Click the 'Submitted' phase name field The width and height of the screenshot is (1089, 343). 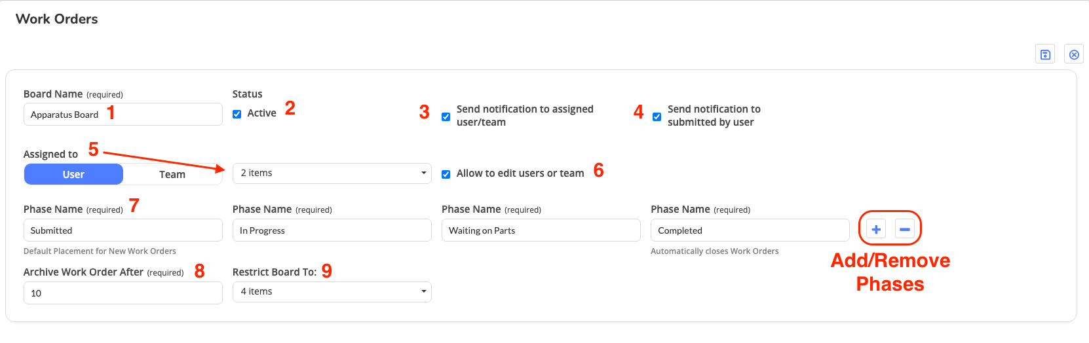123,230
